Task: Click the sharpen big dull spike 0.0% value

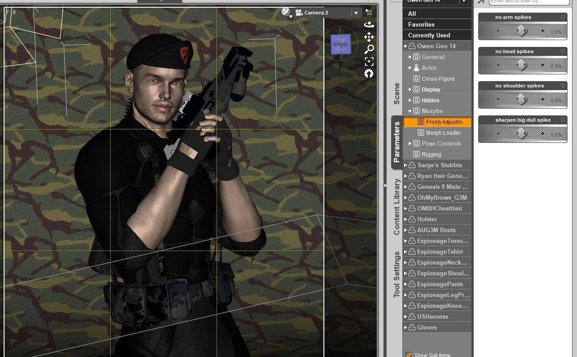Action: click(x=556, y=135)
